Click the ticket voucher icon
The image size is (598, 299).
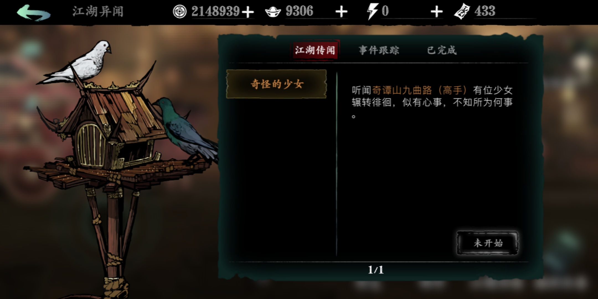[462, 12]
